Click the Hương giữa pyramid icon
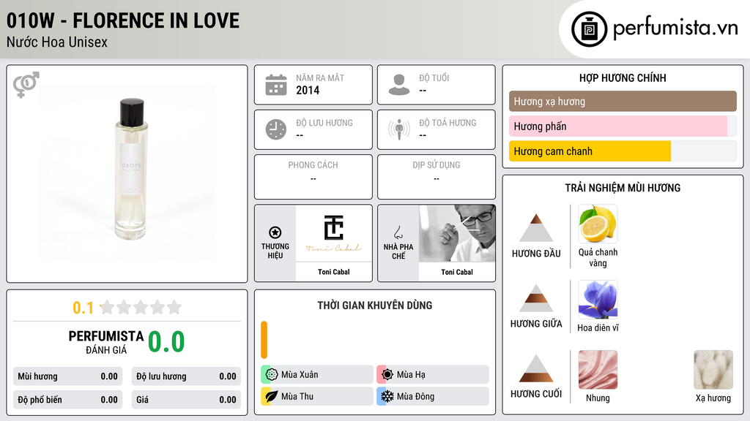 (x=536, y=298)
